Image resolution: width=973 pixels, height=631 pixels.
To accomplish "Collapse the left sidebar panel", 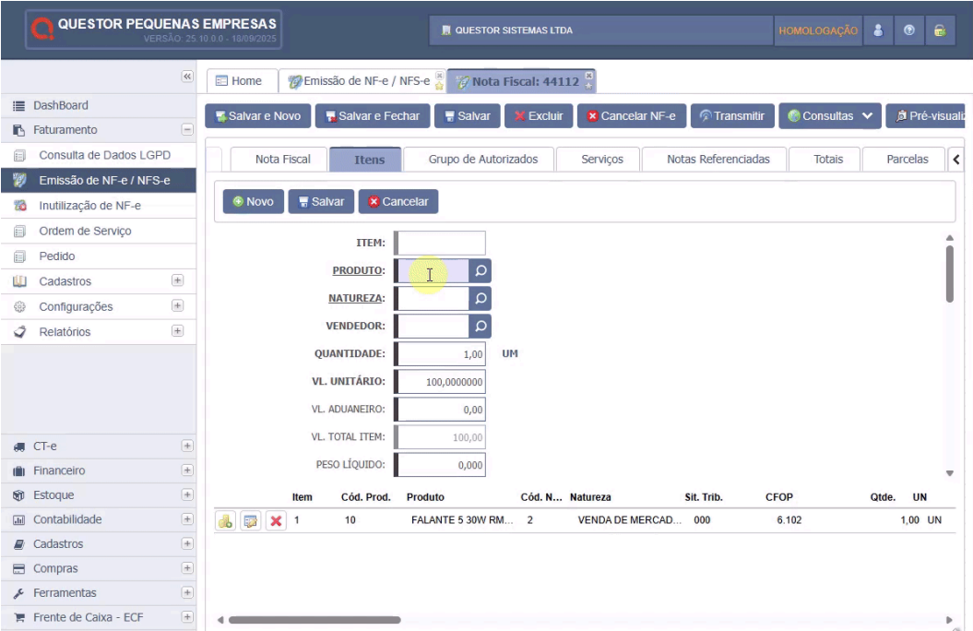I will tap(186, 77).
